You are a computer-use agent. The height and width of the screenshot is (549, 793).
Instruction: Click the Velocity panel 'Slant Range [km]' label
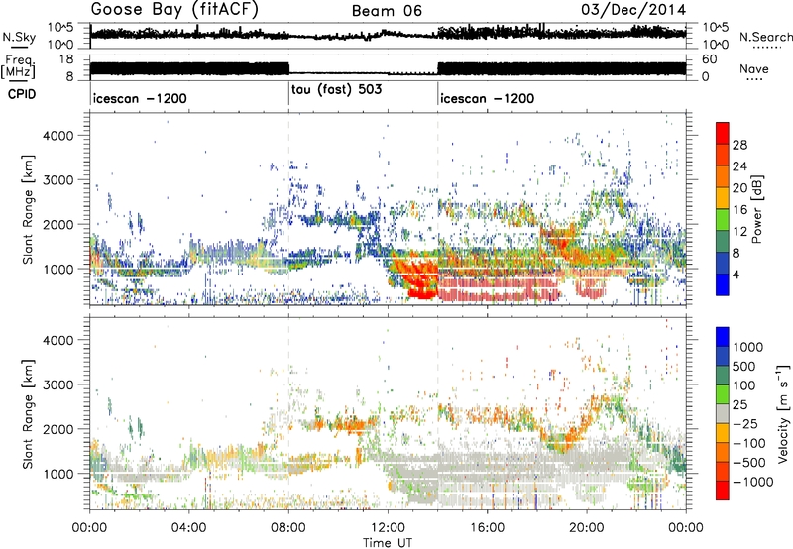(x=28, y=413)
